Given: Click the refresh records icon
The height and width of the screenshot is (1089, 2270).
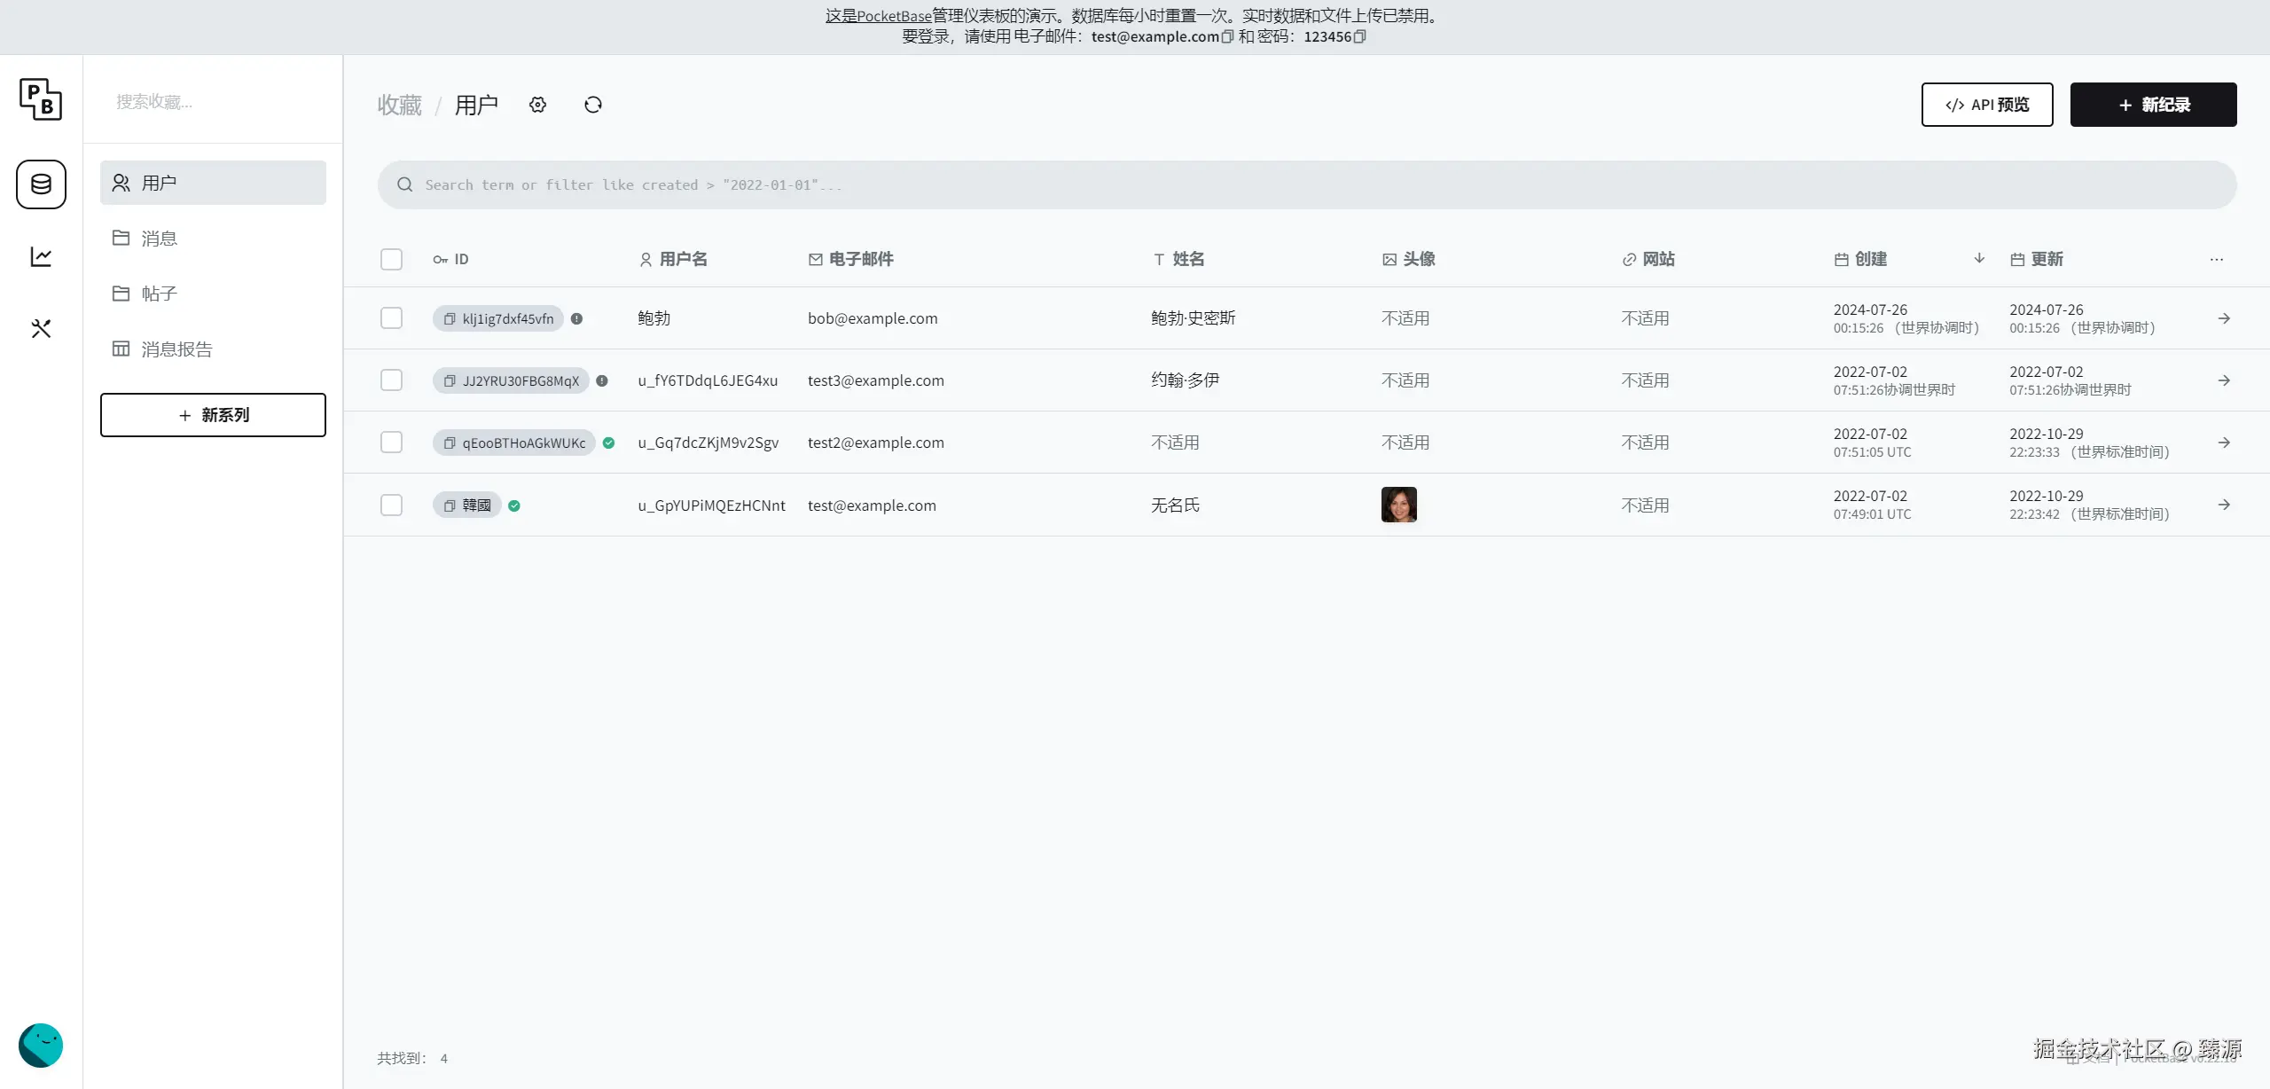Looking at the screenshot, I should pos(593,105).
